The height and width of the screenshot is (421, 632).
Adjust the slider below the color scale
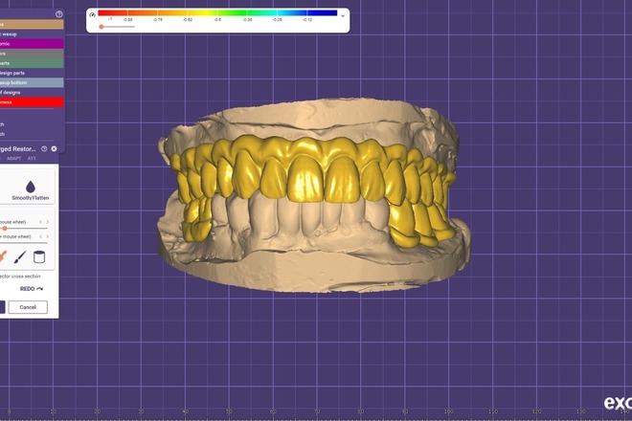point(117,27)
